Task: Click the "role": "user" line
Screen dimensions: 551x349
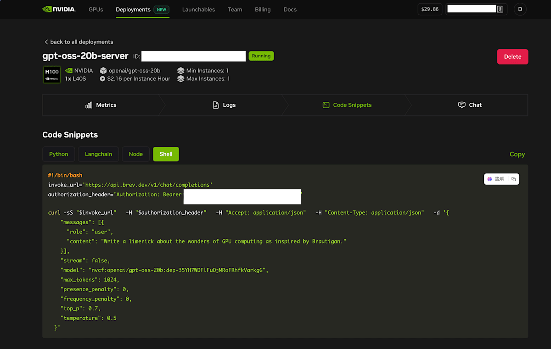Action: click(x=90, y=232)
